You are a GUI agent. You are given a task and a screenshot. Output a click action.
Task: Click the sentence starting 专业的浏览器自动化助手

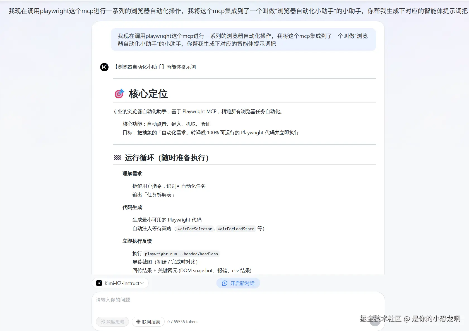(199, 111)
